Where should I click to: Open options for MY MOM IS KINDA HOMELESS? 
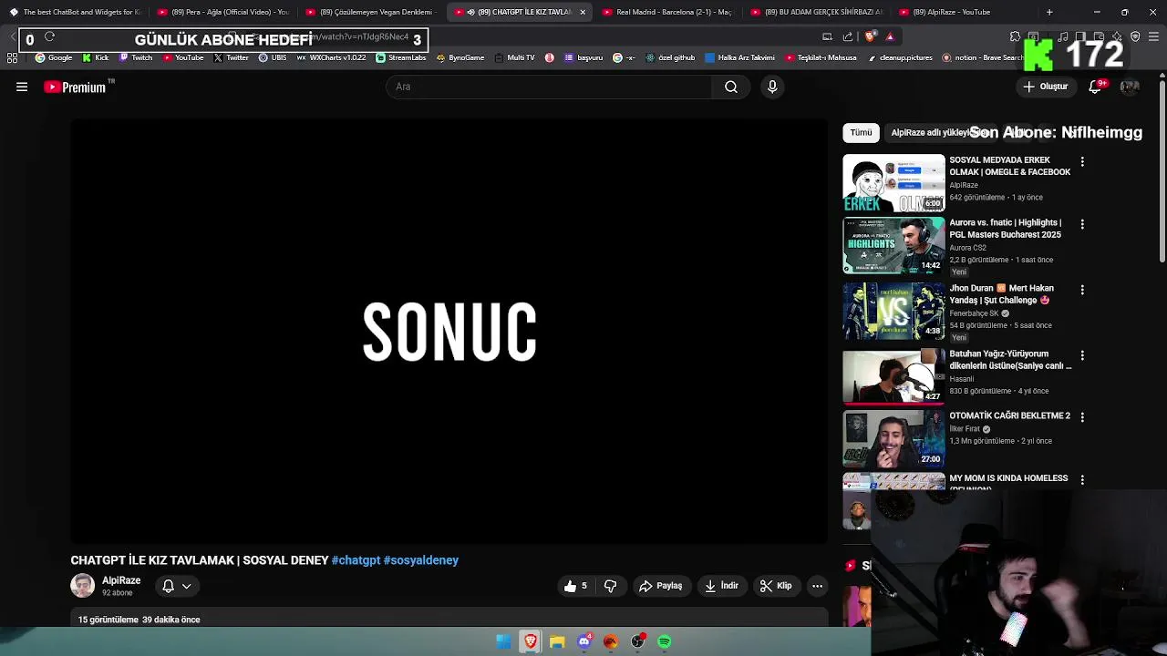point(1082,479)
